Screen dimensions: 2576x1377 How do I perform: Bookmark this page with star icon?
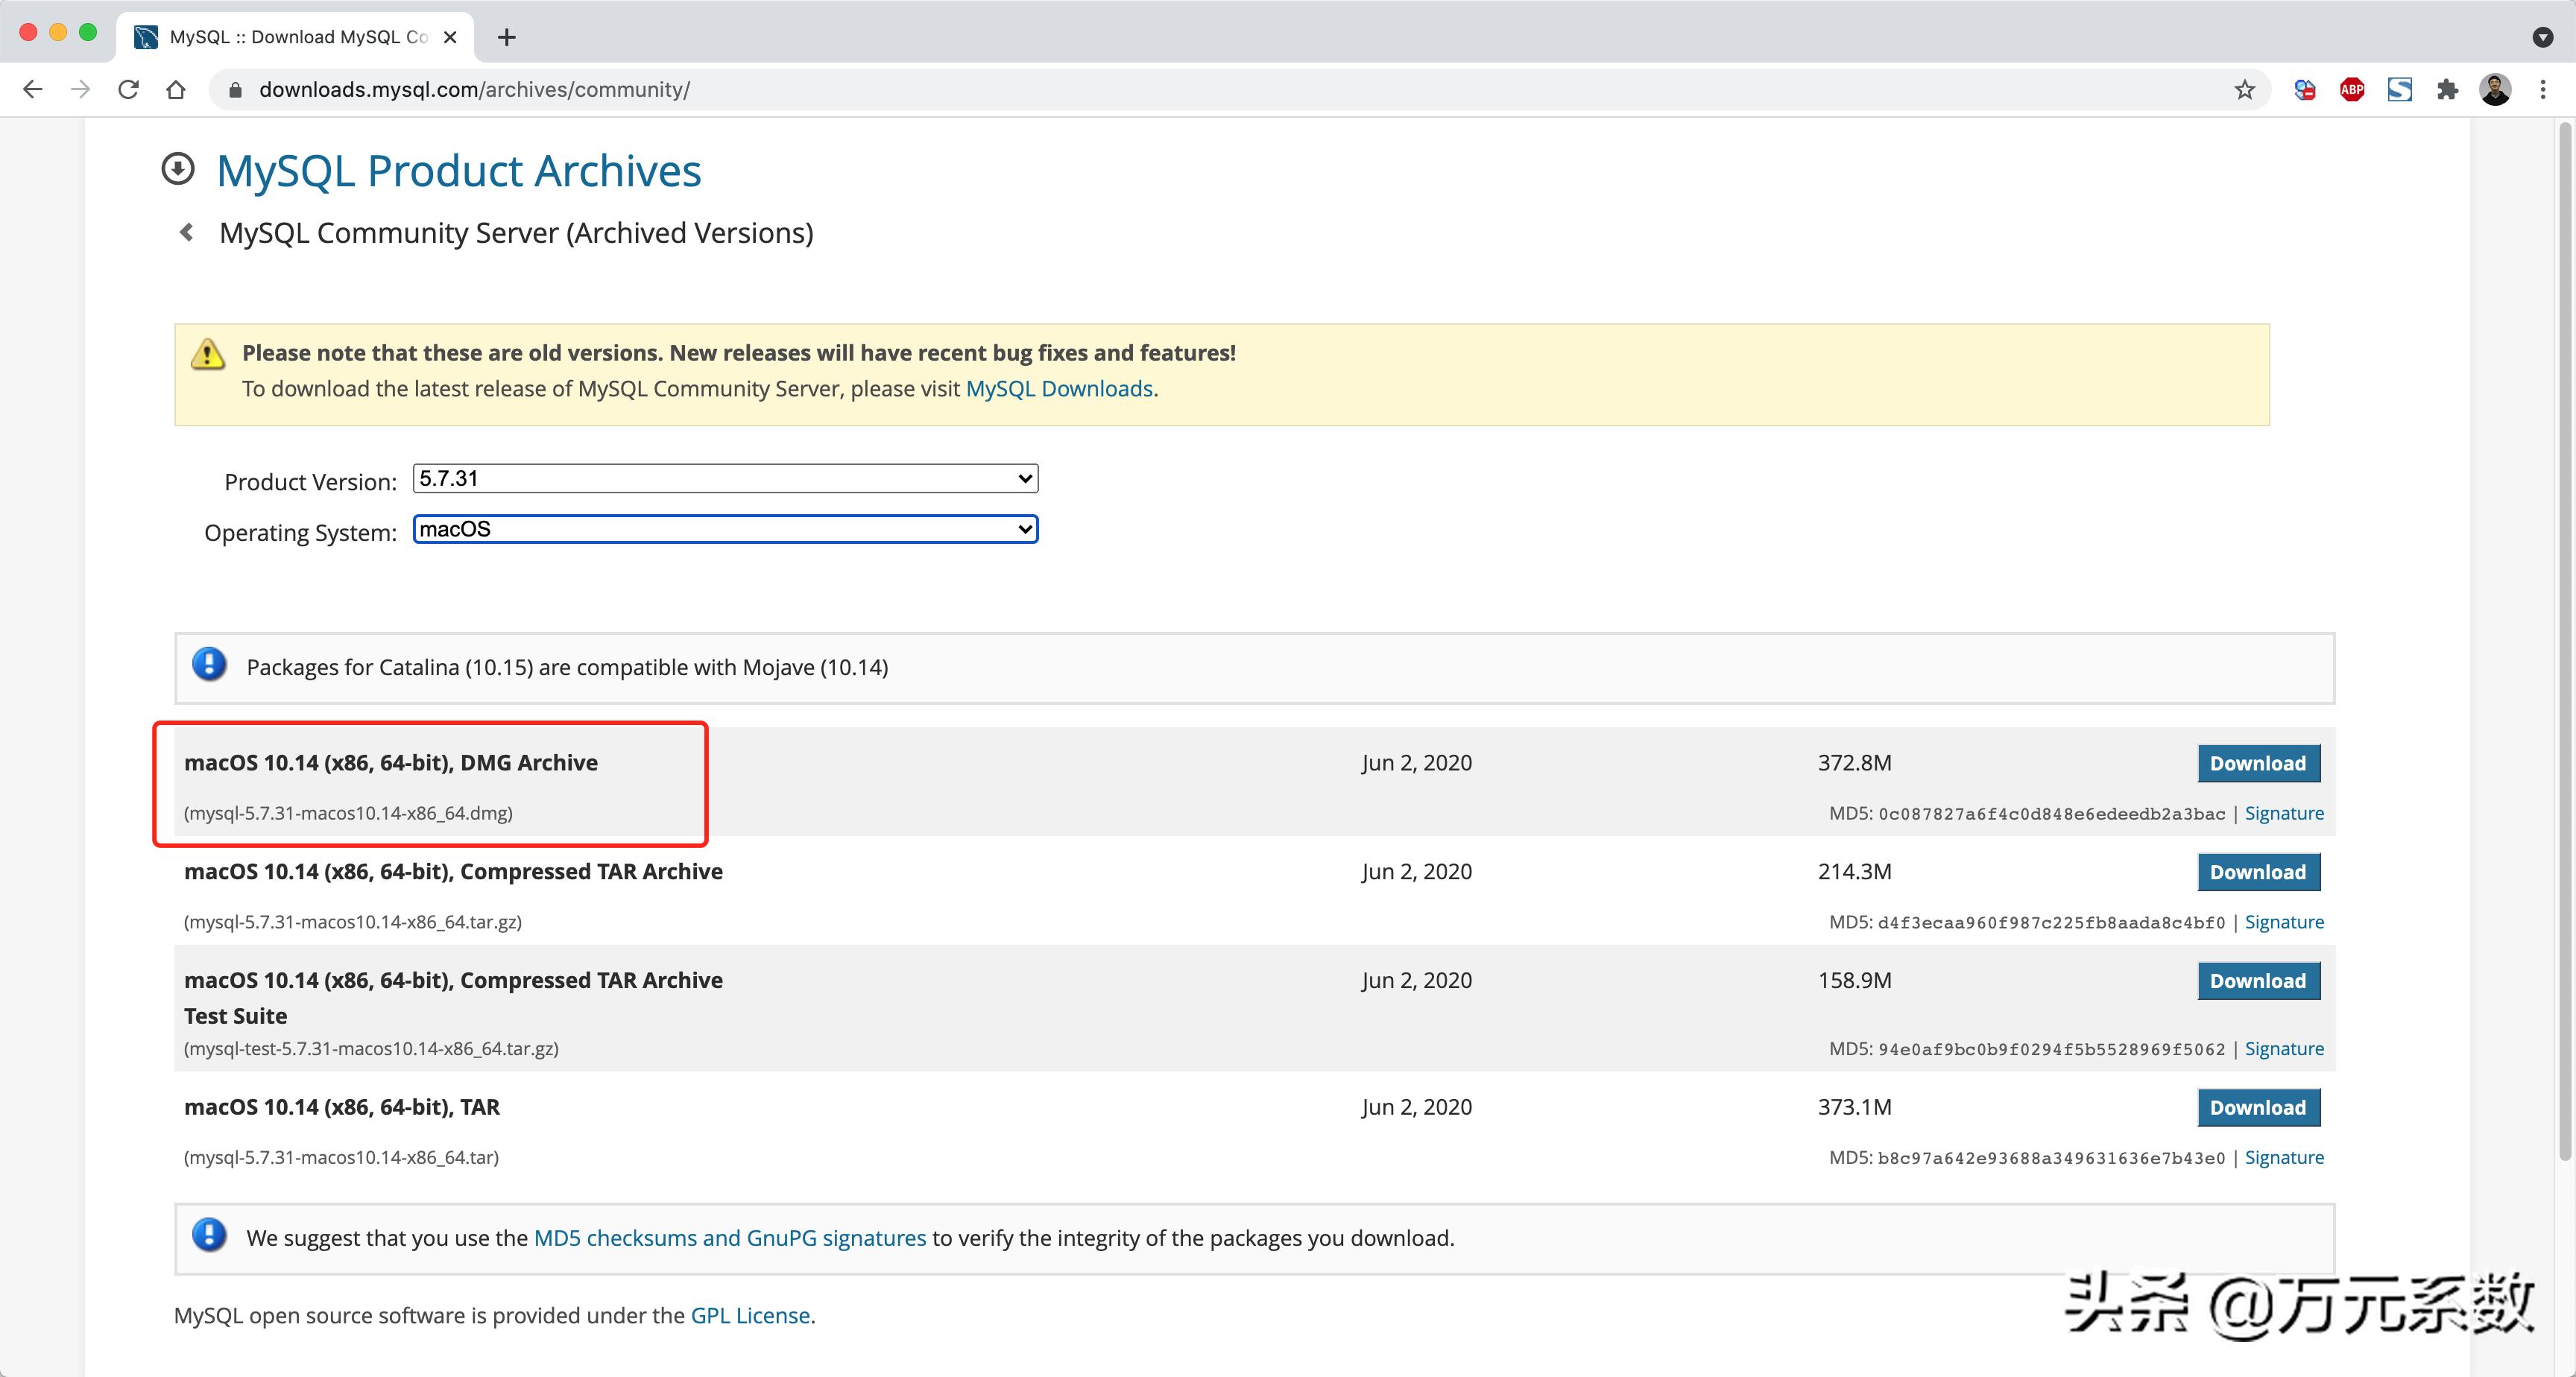pyautogui.click(x=2244, y=90)
